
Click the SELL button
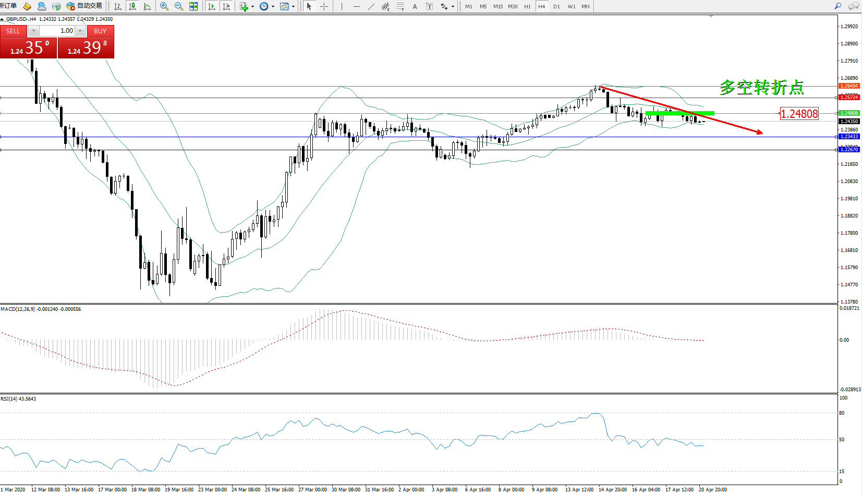(x=13, y=31)
